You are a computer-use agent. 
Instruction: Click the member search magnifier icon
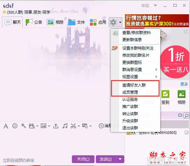[x=186, y=116]
